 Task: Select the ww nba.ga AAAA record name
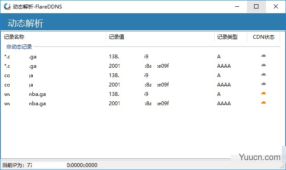[x=25, y=104]
